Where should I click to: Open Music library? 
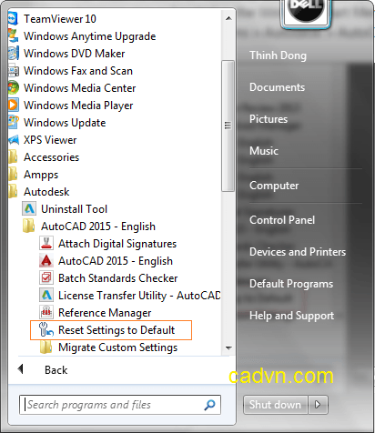(x=264, y=151)
